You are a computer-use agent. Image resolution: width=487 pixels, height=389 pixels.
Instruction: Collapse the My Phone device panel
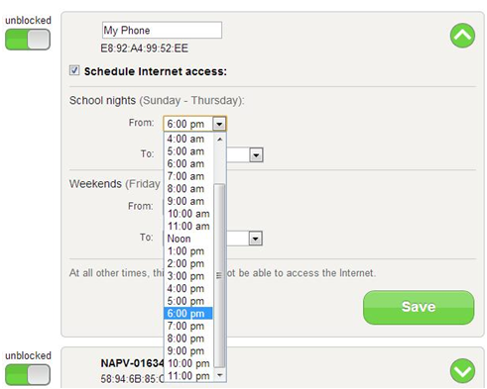462,36
